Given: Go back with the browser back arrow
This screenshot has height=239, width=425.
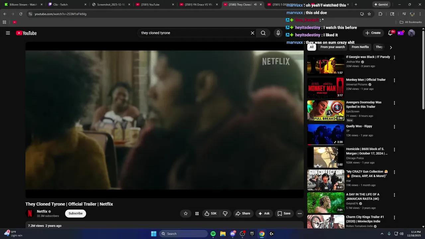Looking at the screenshot, I should coord(5,14).
